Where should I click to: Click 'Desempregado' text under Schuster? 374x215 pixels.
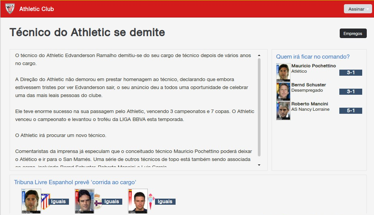(x=307, y=90)
